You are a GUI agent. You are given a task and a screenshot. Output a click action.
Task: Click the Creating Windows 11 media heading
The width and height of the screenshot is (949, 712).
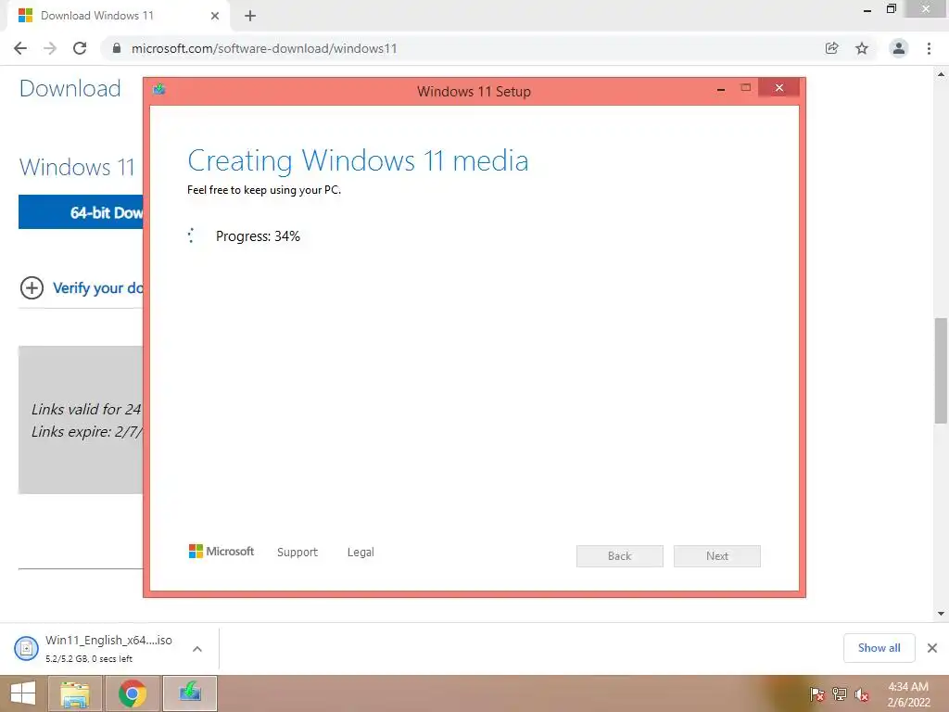click(358, 160)
